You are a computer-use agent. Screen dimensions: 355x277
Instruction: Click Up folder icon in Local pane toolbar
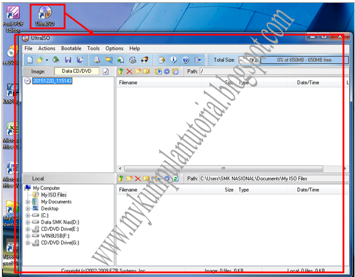click(x=121, y=179)
